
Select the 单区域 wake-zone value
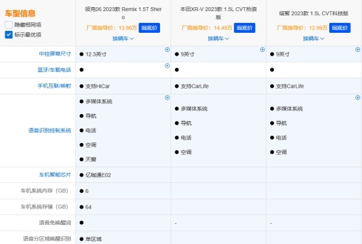coord(94,239)
